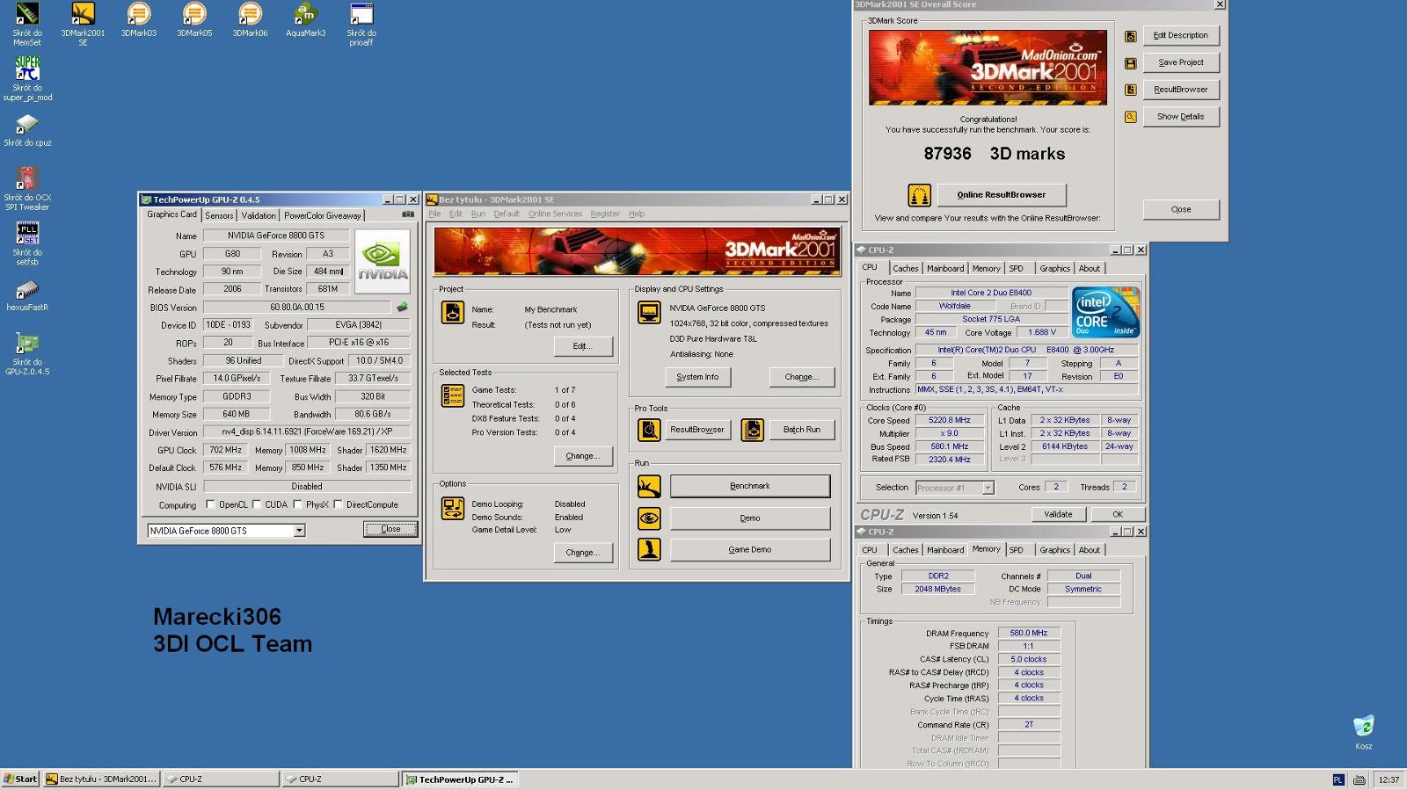The image size is (1407, 790).
Task: Click Close button in GPU-Z
Action: coord(390,529)
